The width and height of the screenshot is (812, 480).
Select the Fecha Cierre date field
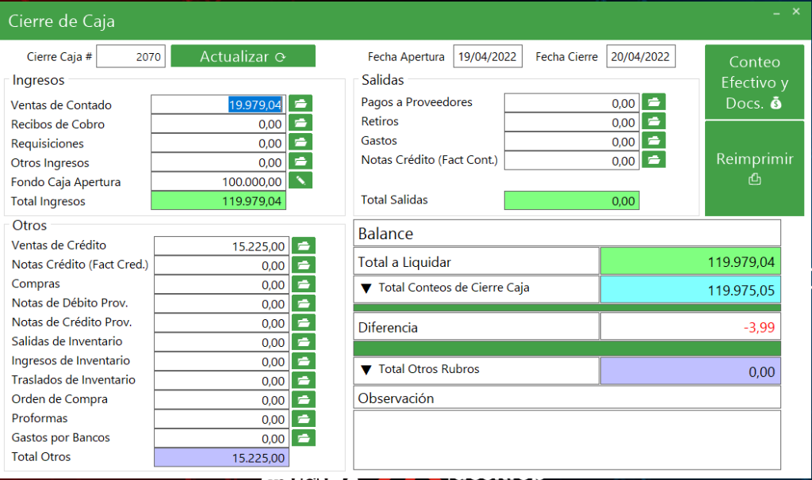click(x=641, y=57)
